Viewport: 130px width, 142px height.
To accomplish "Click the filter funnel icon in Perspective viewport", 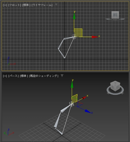I will pos(62,76).
